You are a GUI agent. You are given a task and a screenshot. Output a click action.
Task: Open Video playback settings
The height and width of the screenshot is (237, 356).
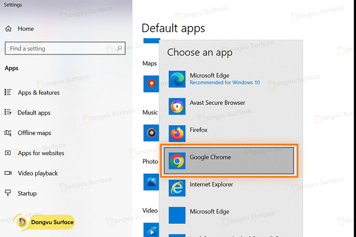37,173
